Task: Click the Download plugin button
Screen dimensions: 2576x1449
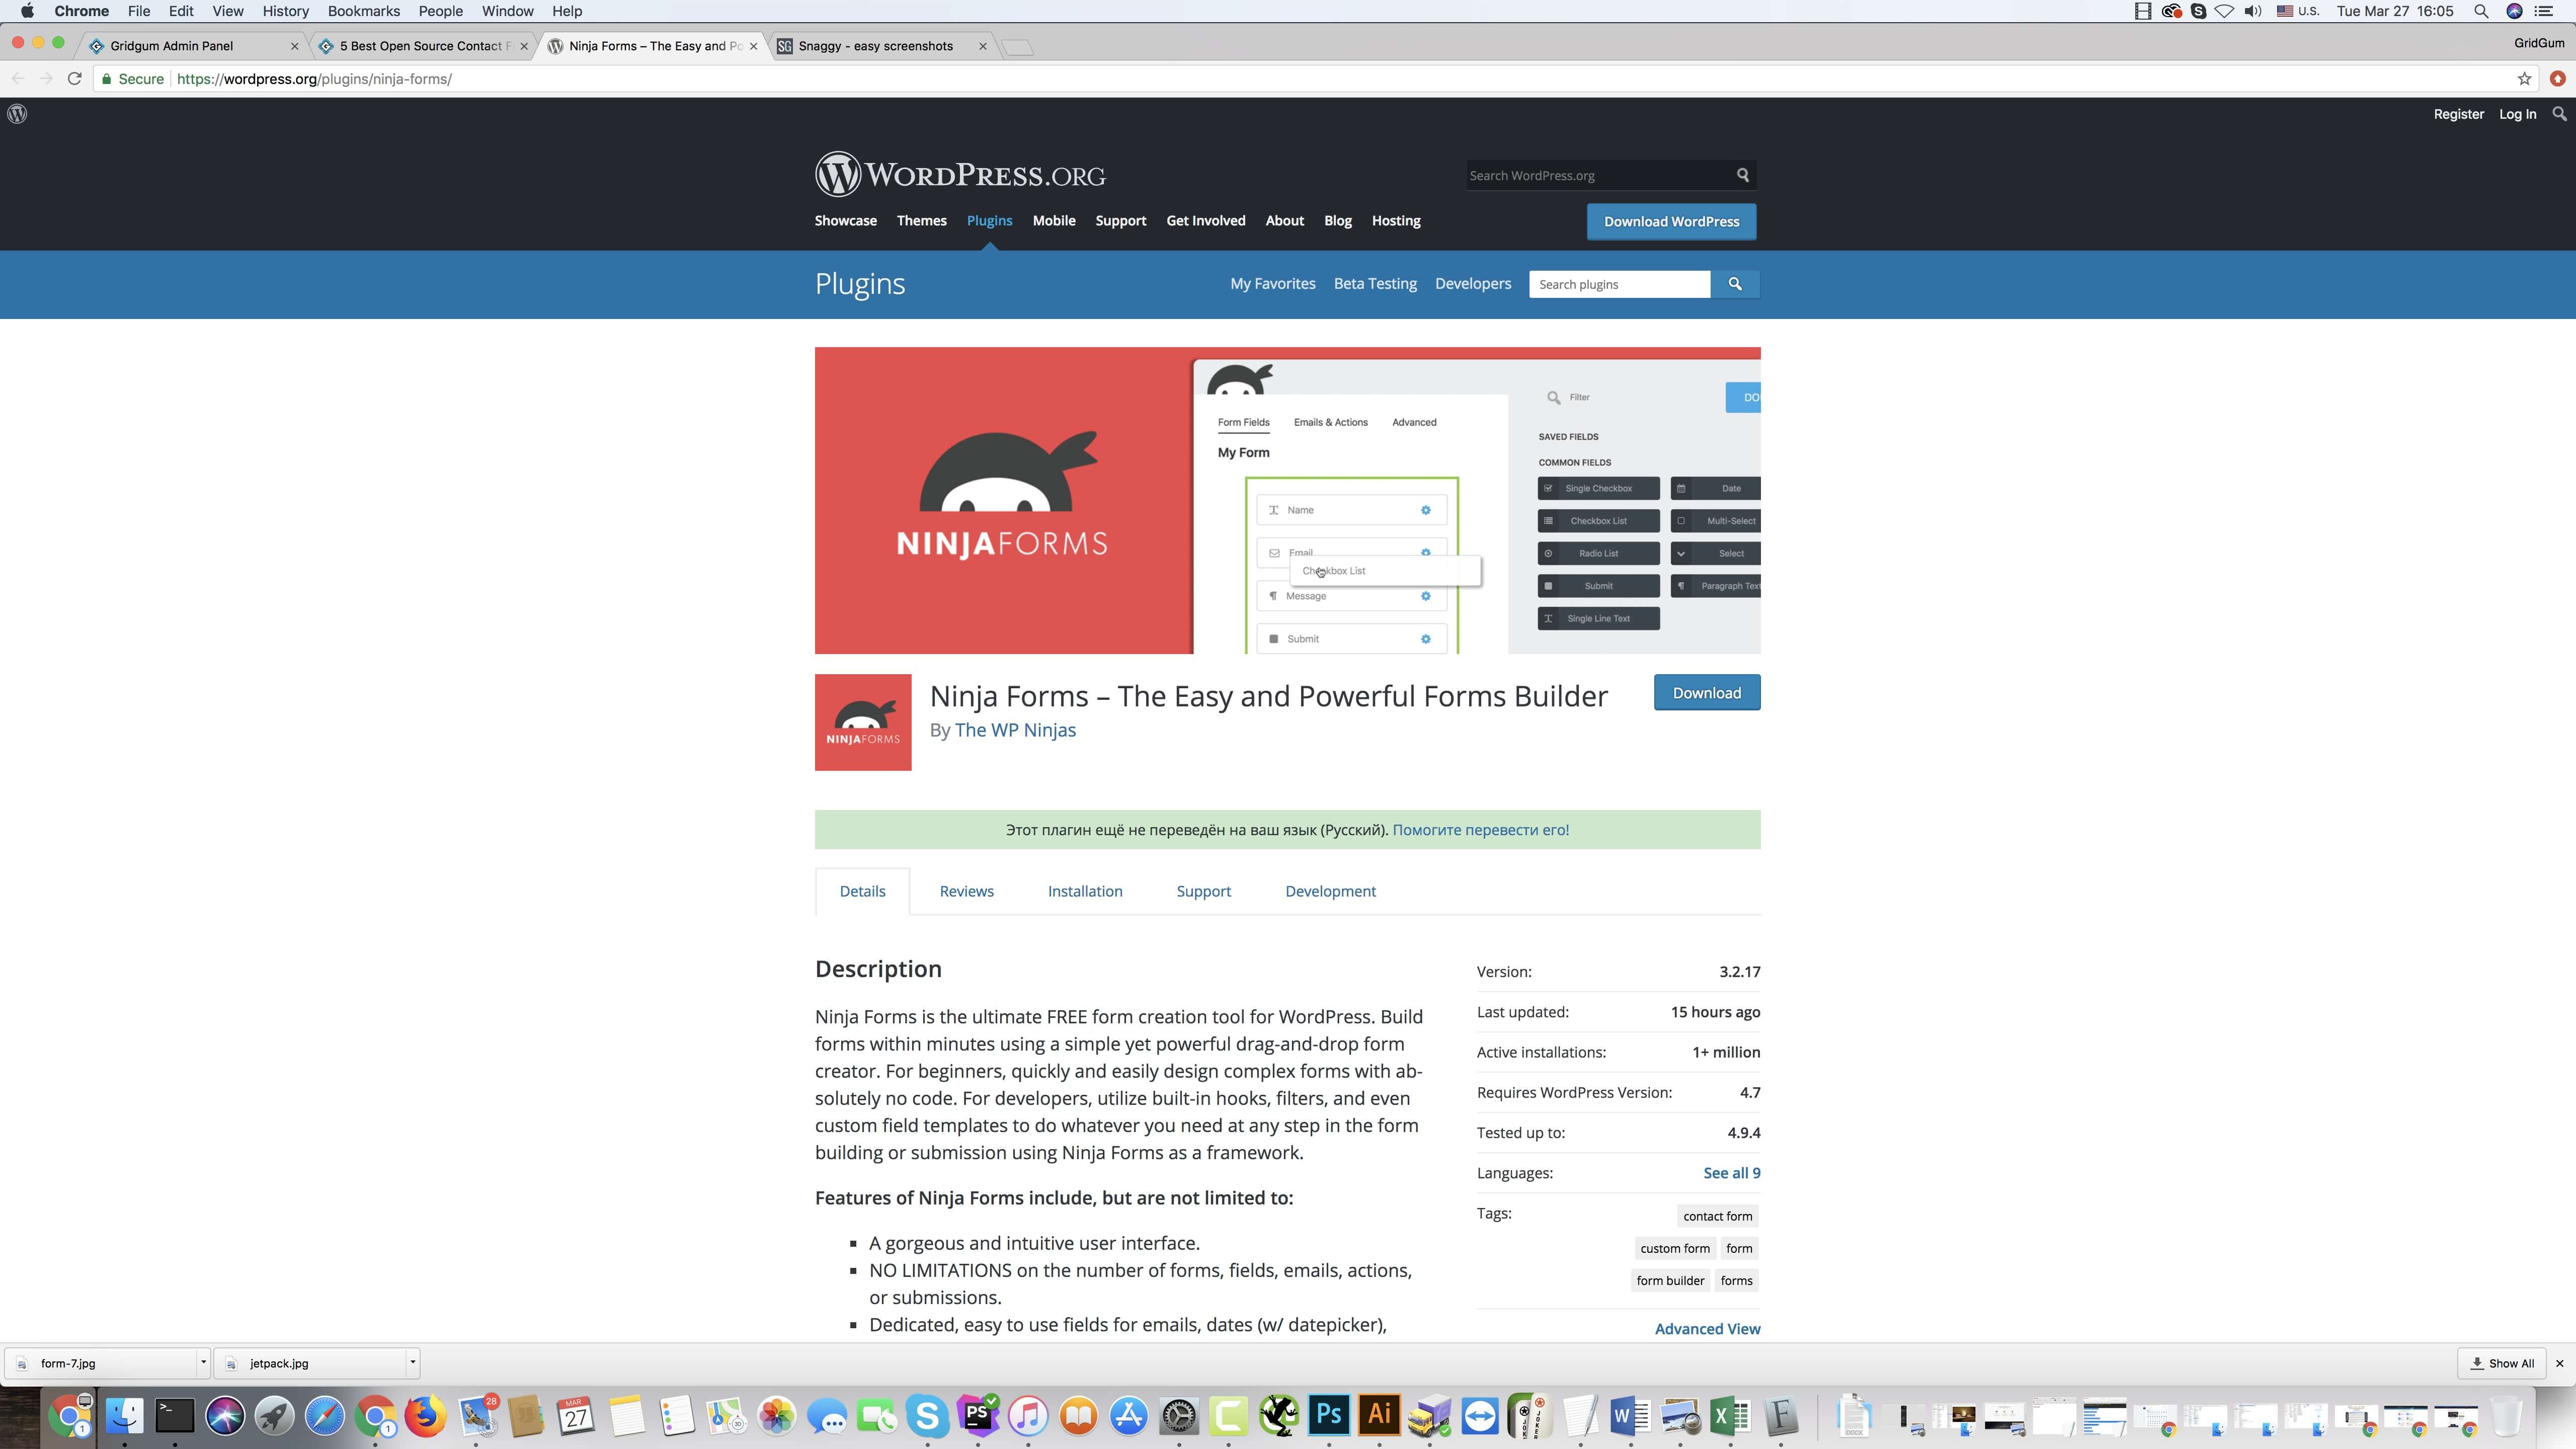Action: pos(1707,693)
